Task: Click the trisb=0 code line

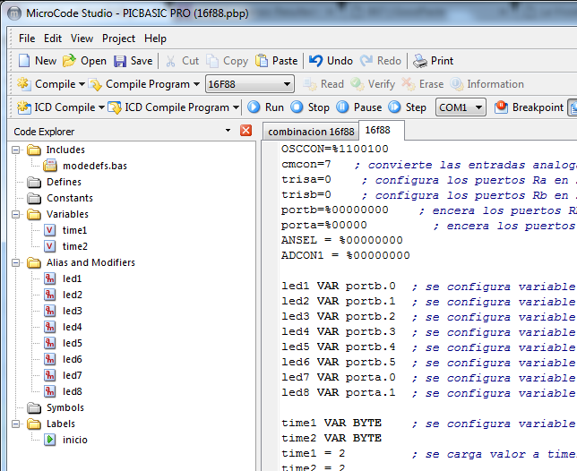Action: (x=306, y=195)
